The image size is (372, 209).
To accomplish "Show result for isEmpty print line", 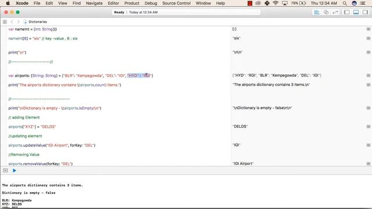I will coord(368,108).
